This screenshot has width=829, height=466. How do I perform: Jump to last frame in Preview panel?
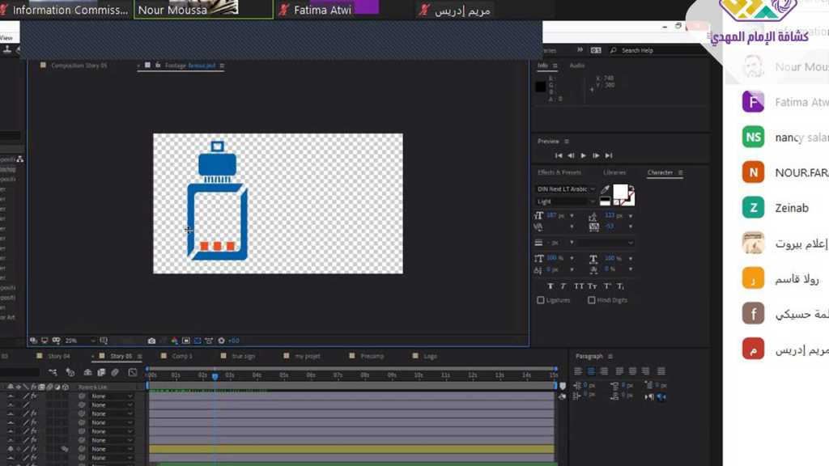tap(609, 155)
